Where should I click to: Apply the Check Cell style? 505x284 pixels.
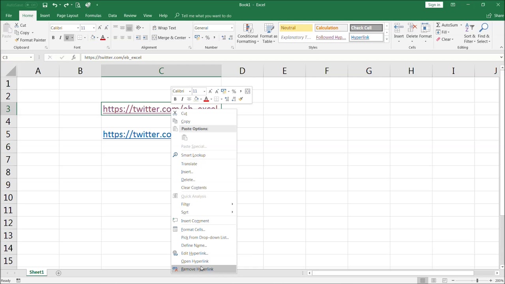click(x=366, y=28)
